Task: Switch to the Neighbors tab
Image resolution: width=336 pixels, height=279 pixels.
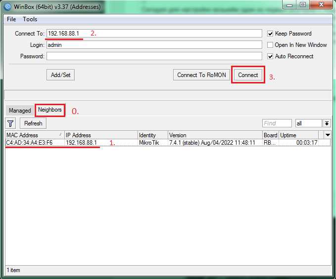Action: coord(49,110)
